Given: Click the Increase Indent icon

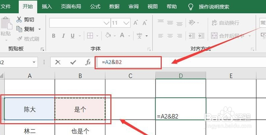Looking at the screenshot, I should coord(201,36).
